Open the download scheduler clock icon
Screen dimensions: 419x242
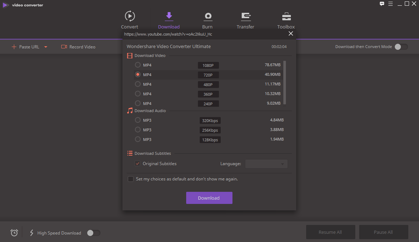click(14, 232)
